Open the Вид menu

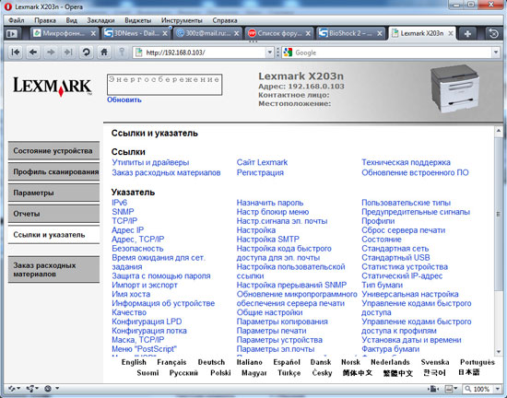71,20
